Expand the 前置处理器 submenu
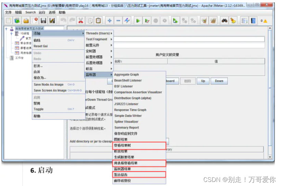 pyautogui.click(x=99, y=57)
